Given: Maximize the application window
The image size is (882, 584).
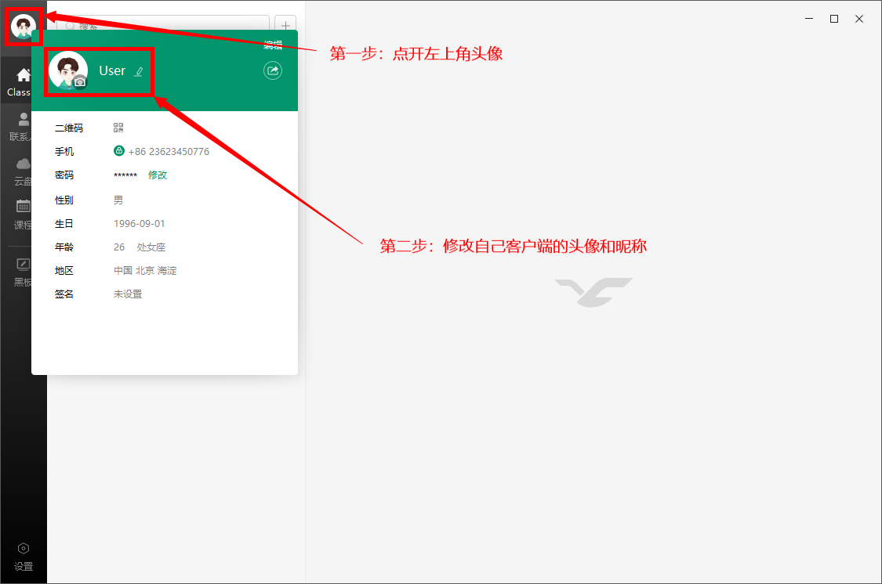Looking at the screenshot, I should pyautogui.click(x=834, y=19).
